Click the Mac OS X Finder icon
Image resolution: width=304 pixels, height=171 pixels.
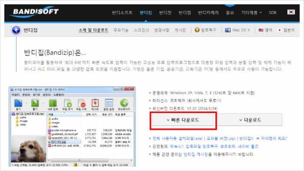click(228, 30)
